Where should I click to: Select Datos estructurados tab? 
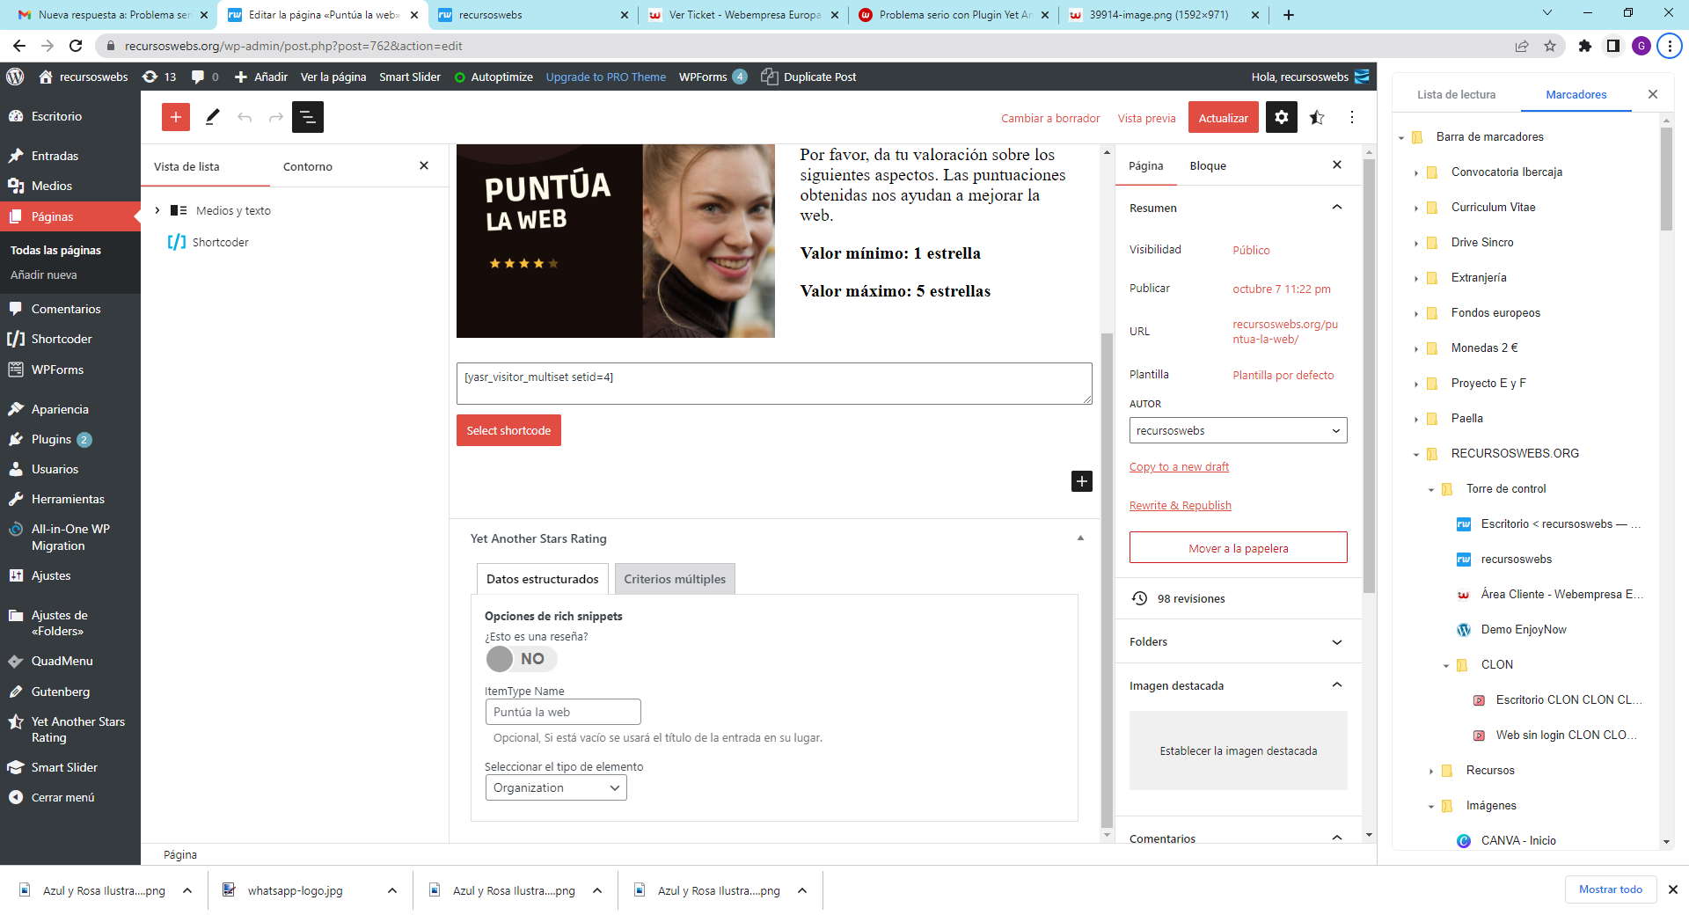point(542,579)
